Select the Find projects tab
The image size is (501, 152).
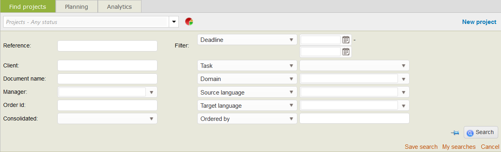point(27,6)
